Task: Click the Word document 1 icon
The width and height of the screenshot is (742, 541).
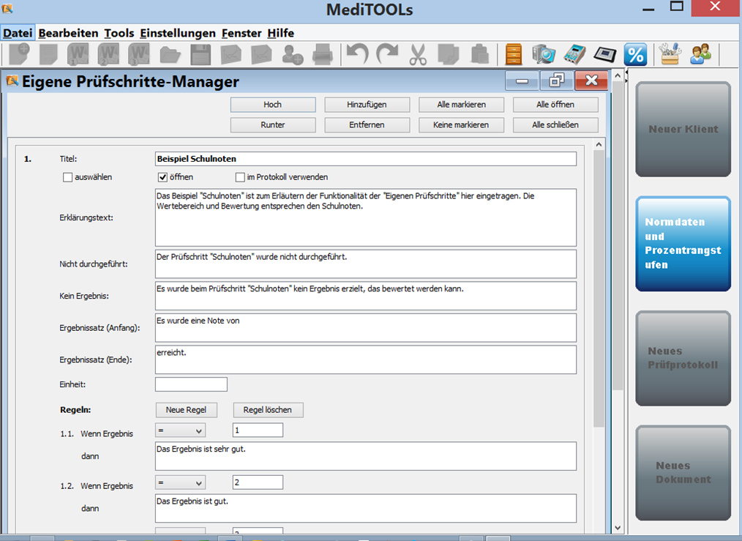Action: (78, 54)
